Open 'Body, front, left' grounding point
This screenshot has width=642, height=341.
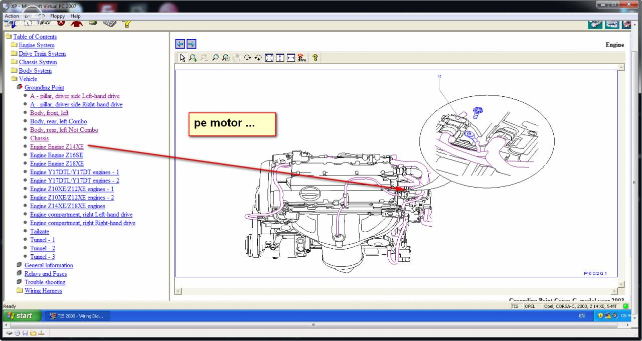pos(49,113)
